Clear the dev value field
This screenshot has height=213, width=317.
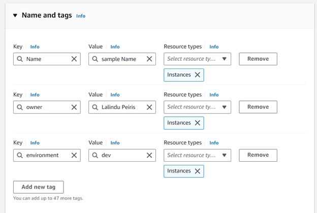(149, 155)
